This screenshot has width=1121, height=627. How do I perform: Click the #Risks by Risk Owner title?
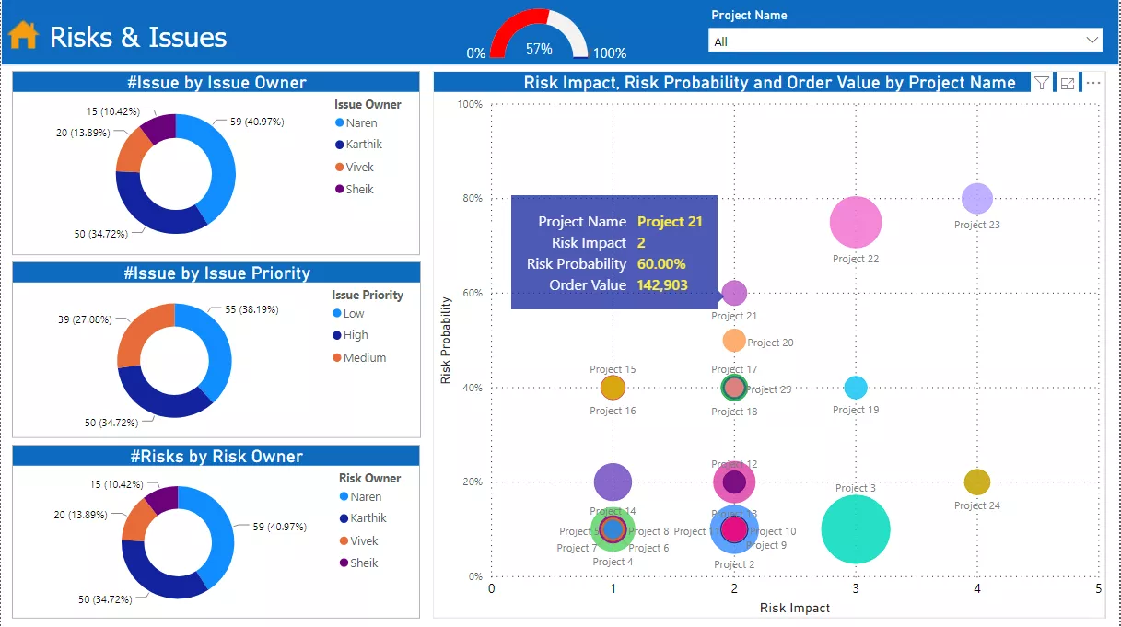pos(216,457)
